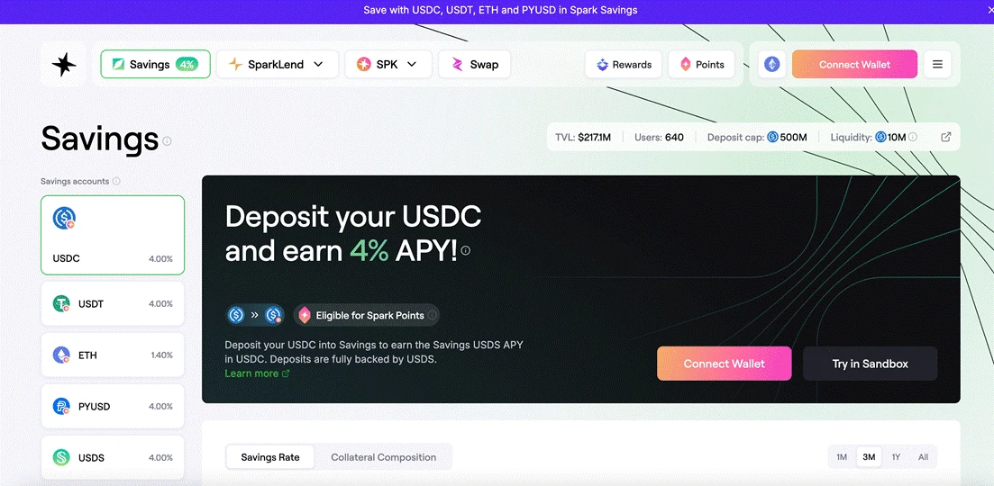Select the ETH savings account
This screenshot has width=994, height=486.
pos(113,355)
